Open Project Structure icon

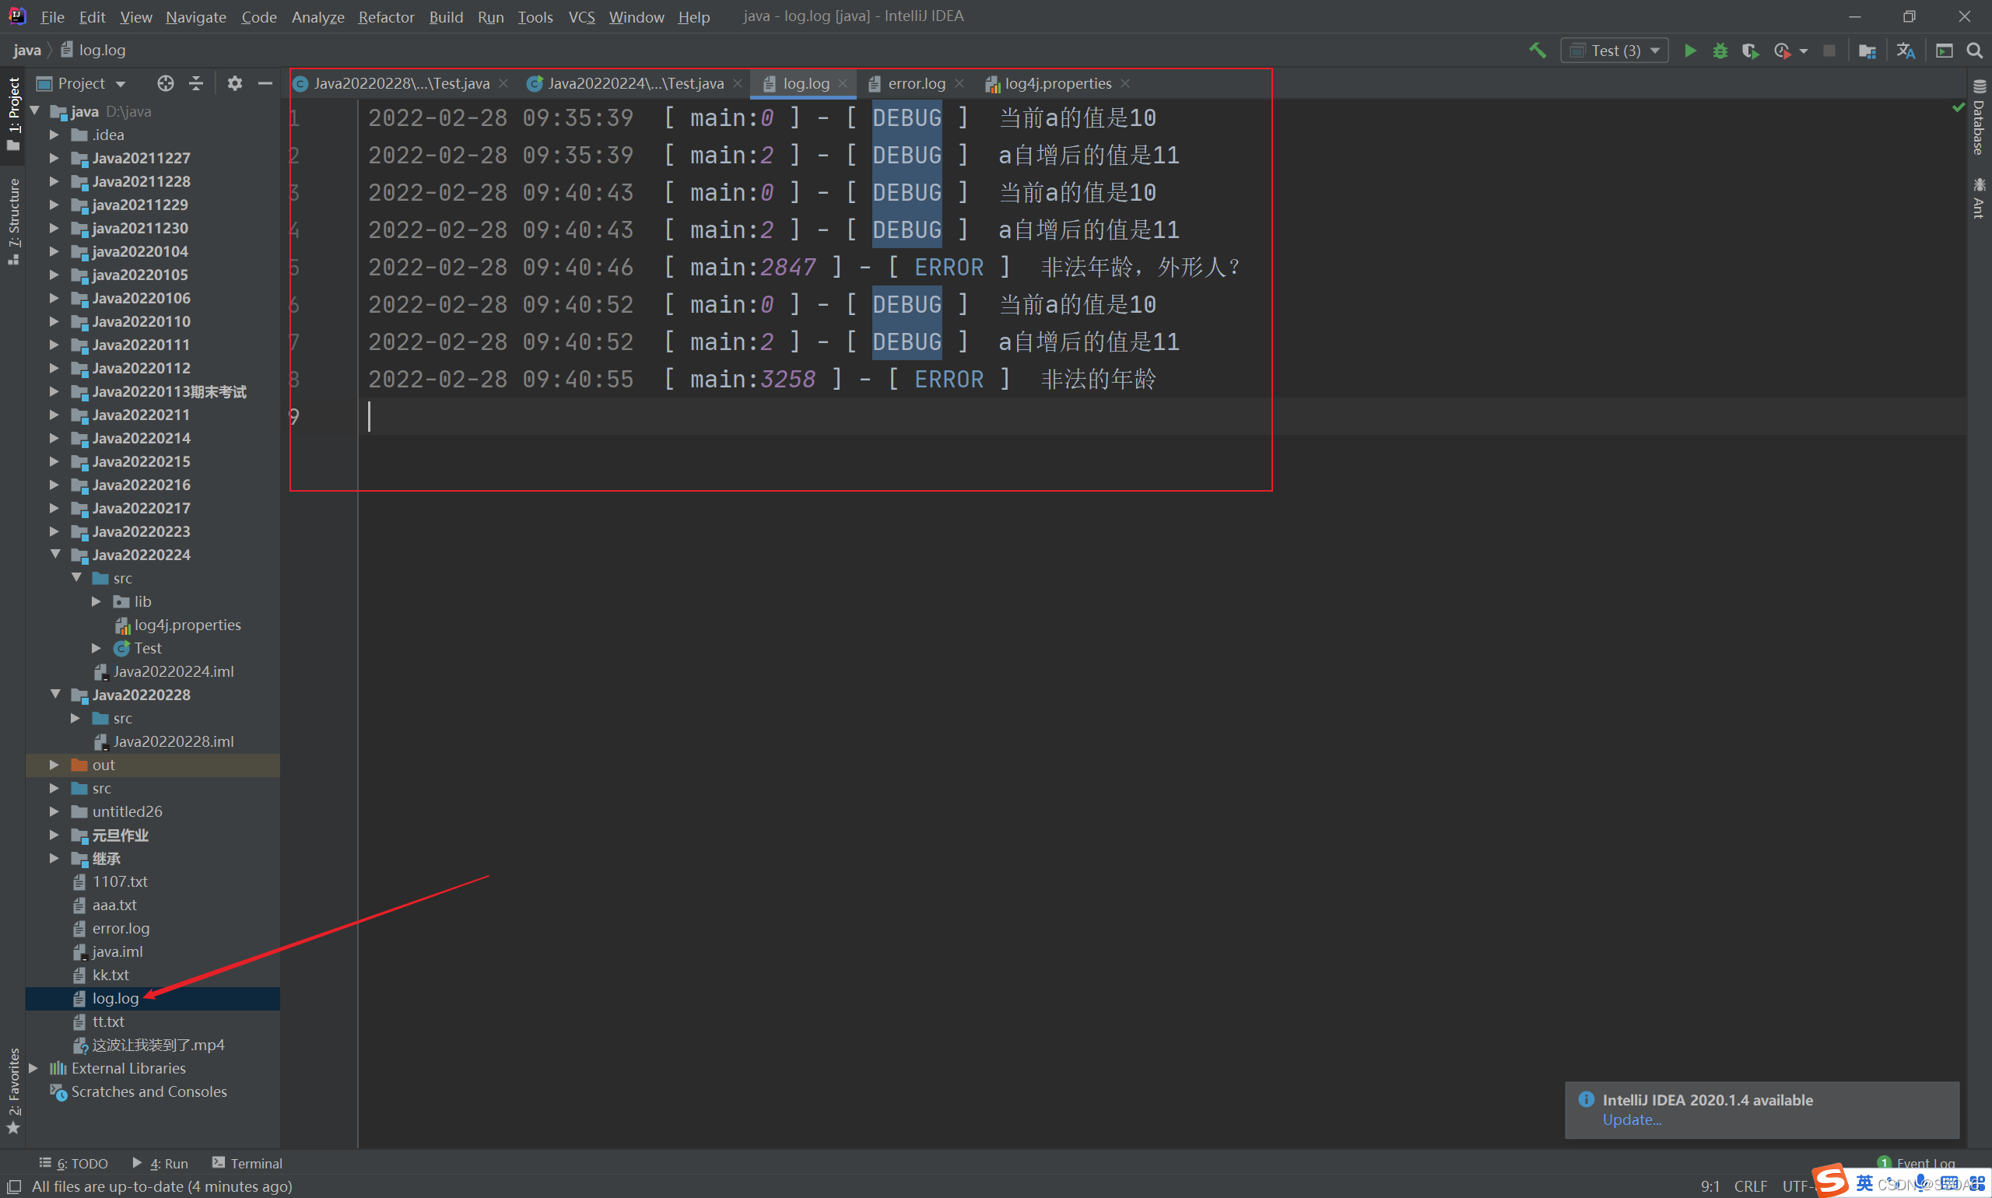(x=1867, y=50)
